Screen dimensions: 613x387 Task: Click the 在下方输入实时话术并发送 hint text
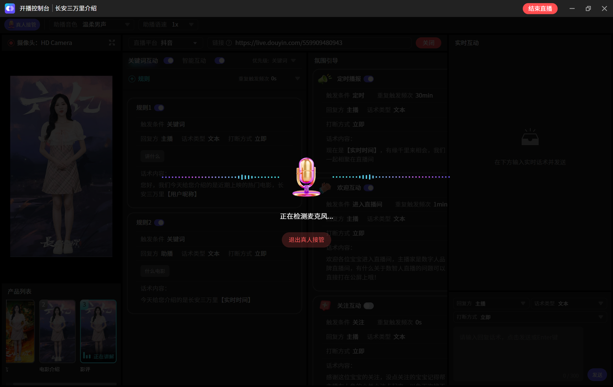tap(530, 162)
